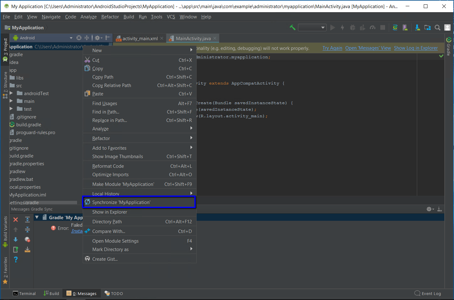Click Sync Project with Gradle Files icon

(x=395, y=27)
